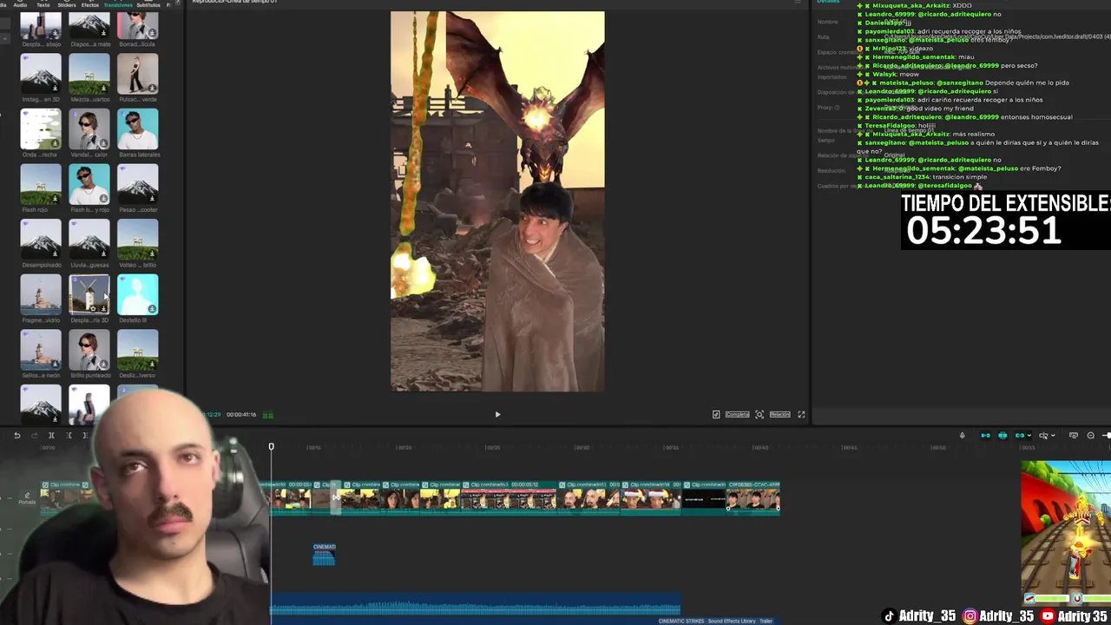Screen dimensions: 1111x625
Task: Select the last C9F0B3B5 clip on timeline
Action: coord(753,498)
